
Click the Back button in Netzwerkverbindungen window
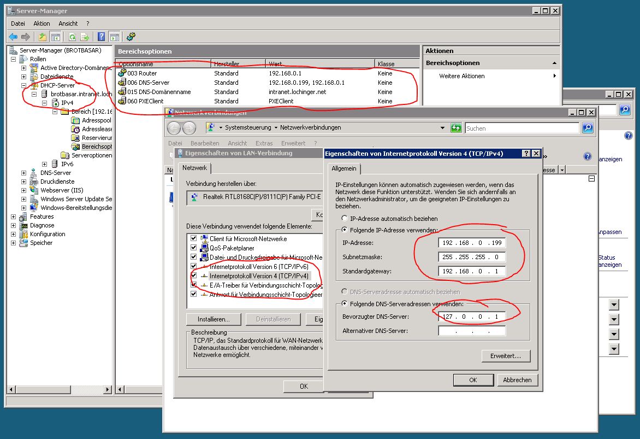point(174,128)
